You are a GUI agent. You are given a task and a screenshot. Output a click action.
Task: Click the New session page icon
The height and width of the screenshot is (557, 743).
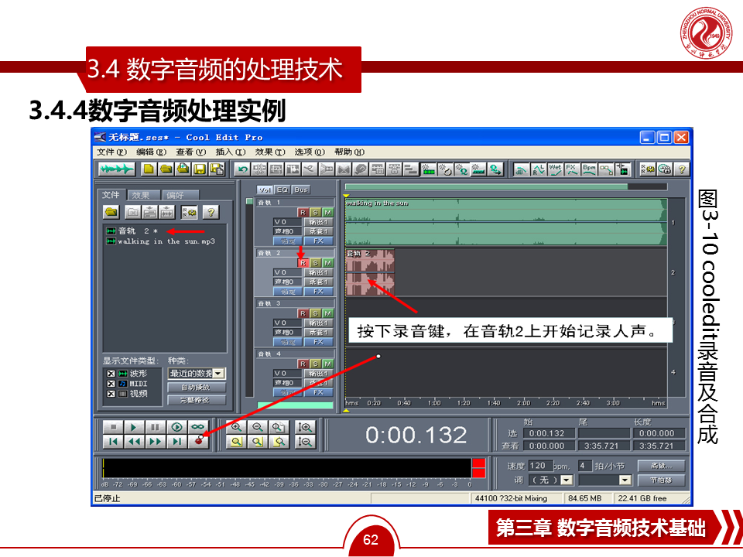pos(149,169)
